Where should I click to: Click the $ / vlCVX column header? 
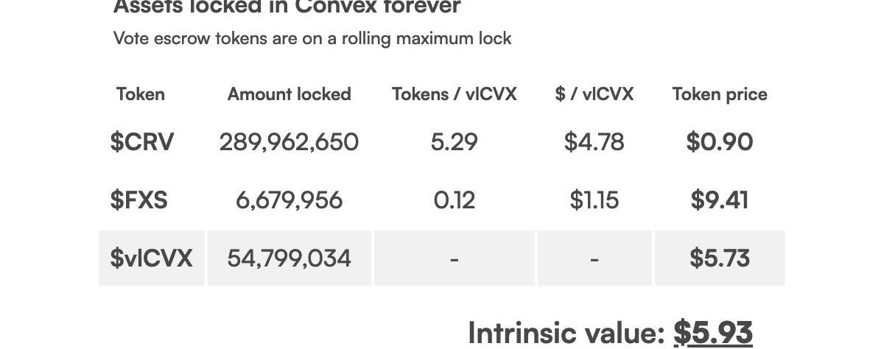pos(594,94)
